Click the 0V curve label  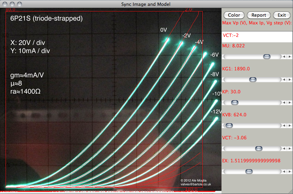[164, 30]
